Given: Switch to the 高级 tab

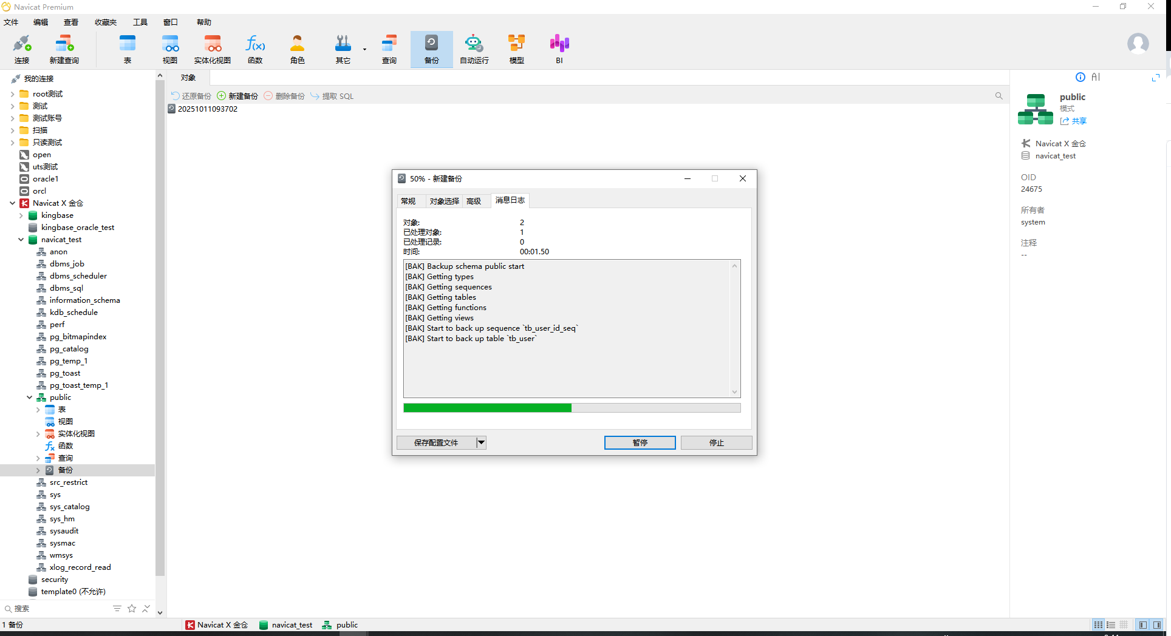Looking at the screenshot, I should click(x=474, y=201).
